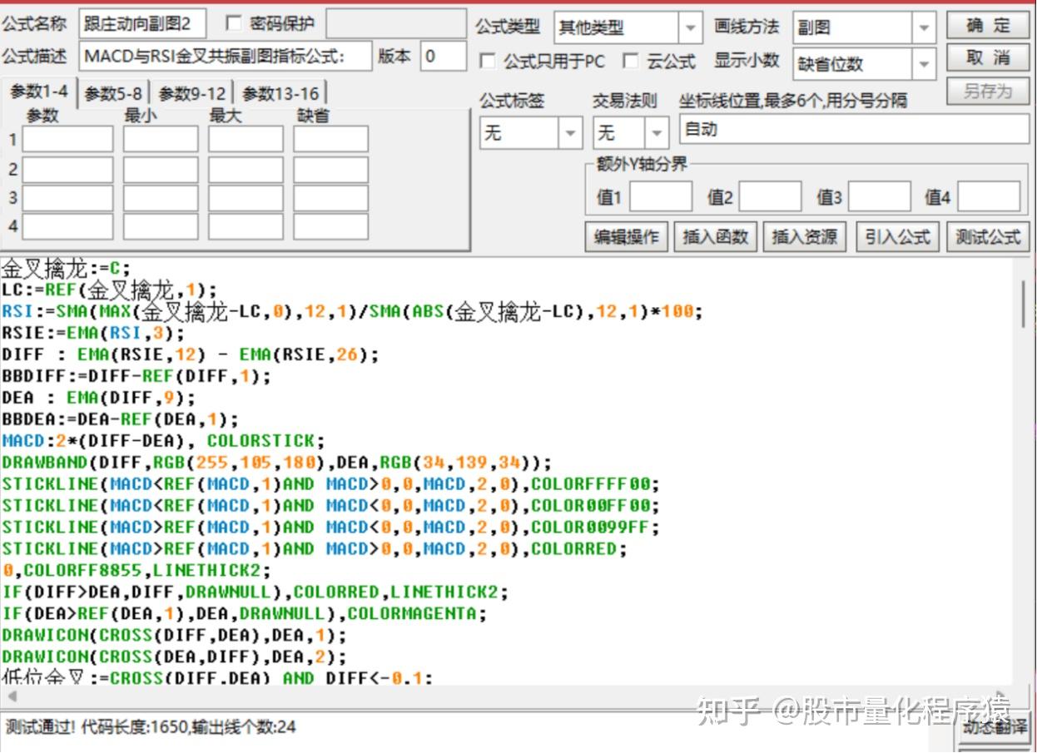1037x753 pixels.
Task: Open the 画线方法 dropdown
Action: (x=924, y=28)
